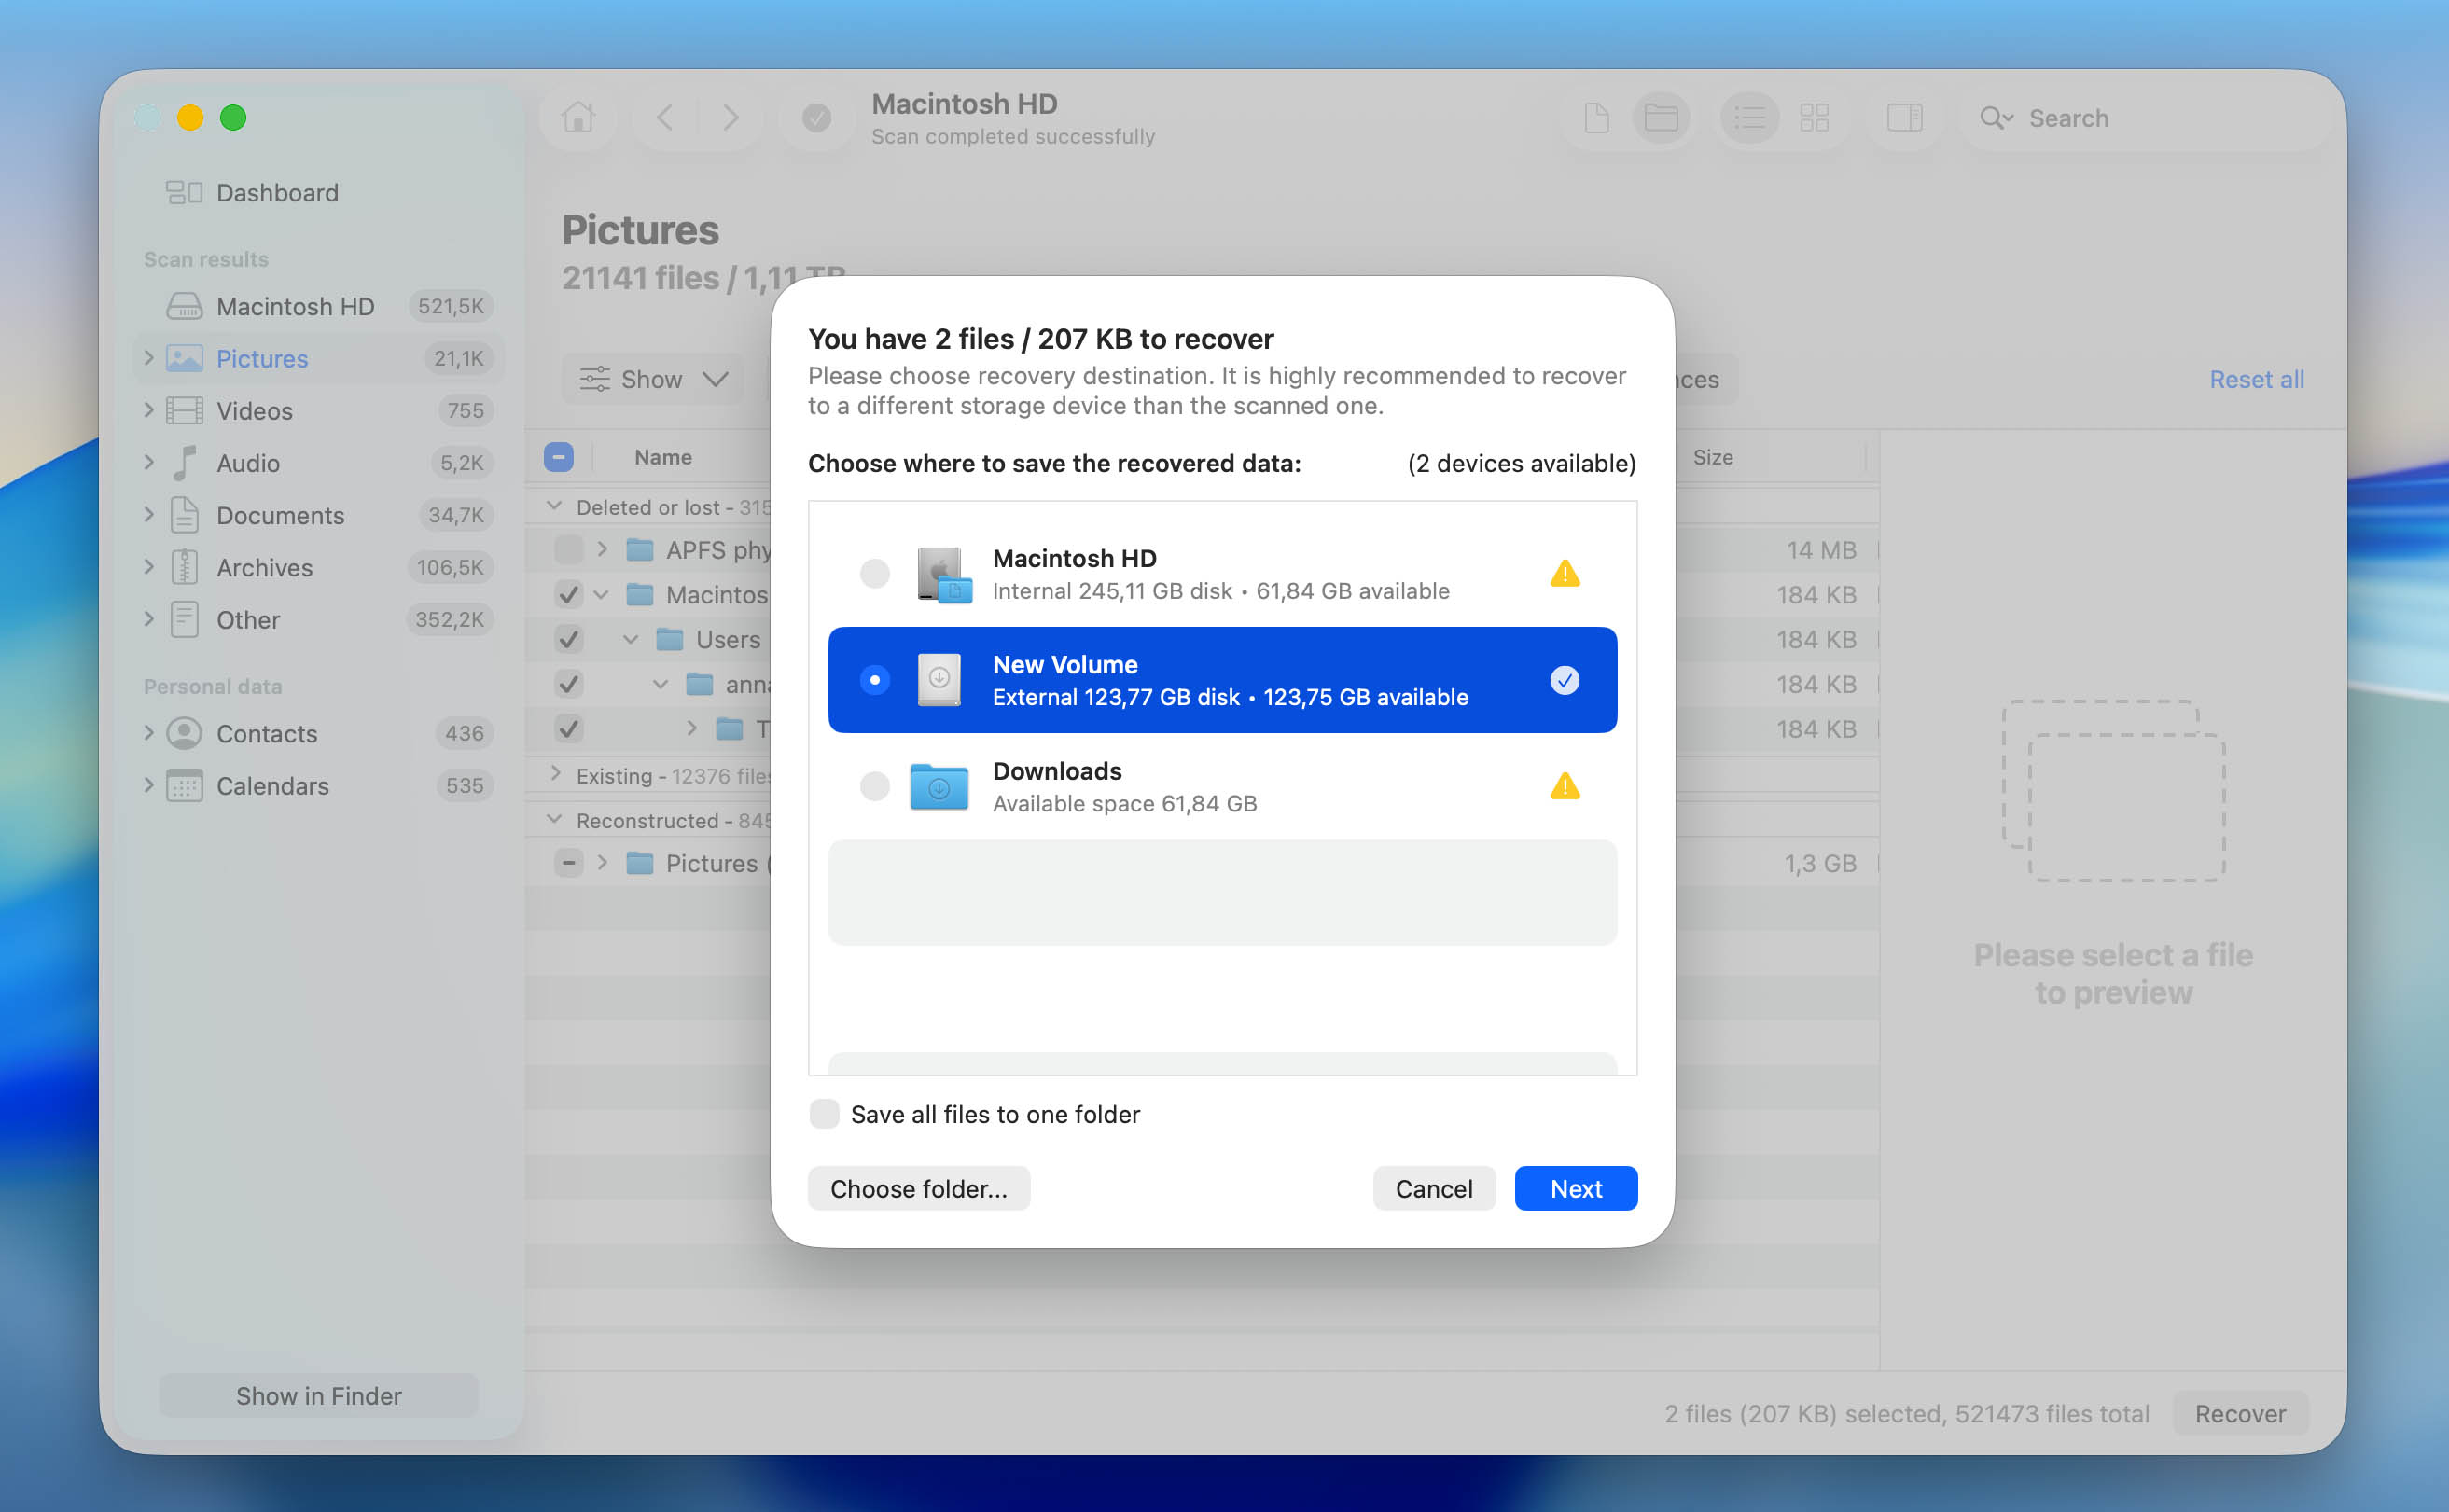The image size is (2449, 1512).
Task: Click the Downloads folder icon
Action: coord(939,787)
